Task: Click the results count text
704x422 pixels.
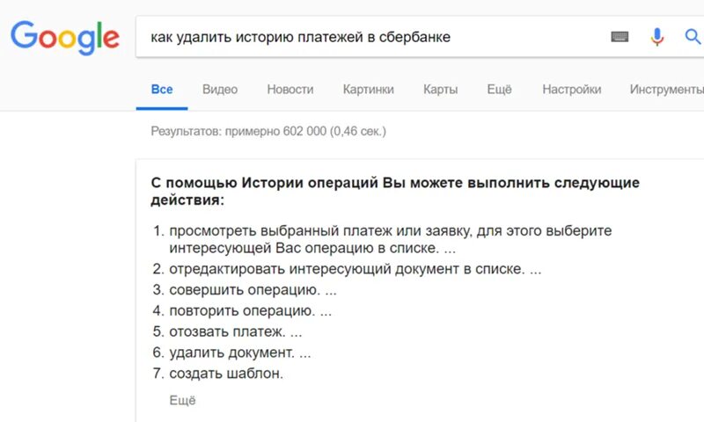Action: point(268,131)
